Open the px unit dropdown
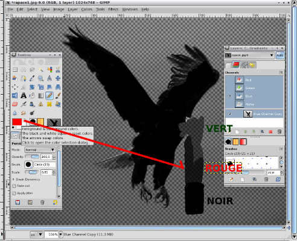The height and width of the screenshot is (241, 297). tap(36, 234)
